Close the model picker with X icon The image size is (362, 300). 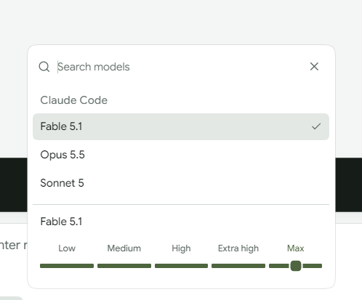click(x=314, y=66)
